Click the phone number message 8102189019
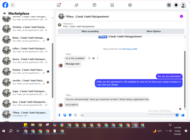 [x=71, y=105]
